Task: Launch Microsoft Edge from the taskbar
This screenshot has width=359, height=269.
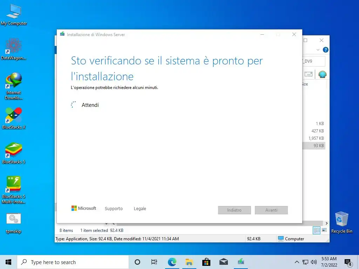Action: 172,262
